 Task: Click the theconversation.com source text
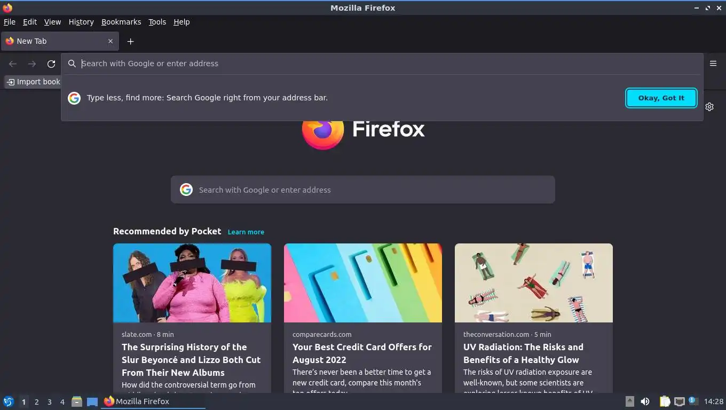tap(496, 334)
